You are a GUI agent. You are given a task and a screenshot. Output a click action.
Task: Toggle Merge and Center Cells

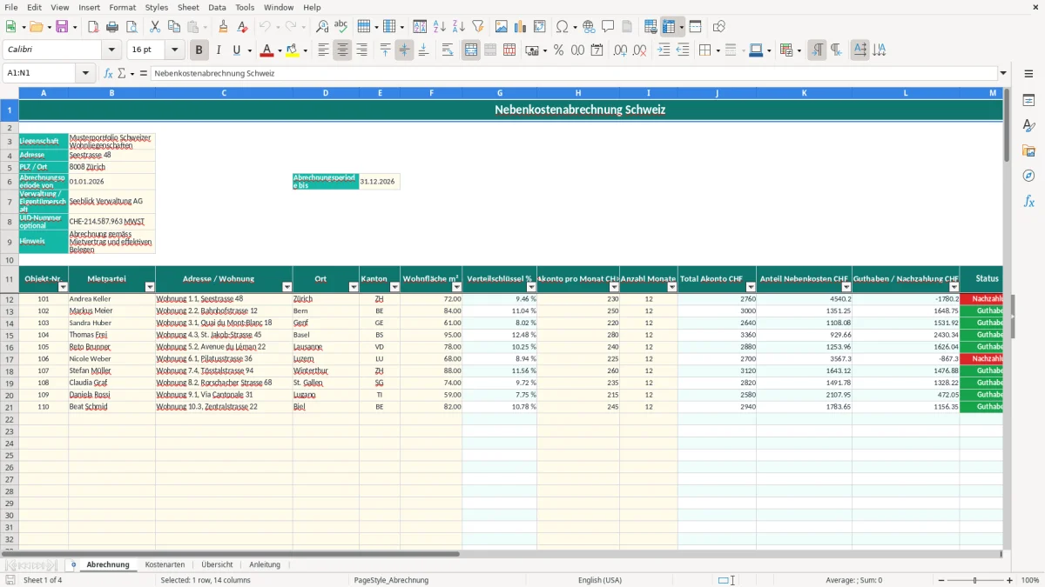tap(471, 50)
